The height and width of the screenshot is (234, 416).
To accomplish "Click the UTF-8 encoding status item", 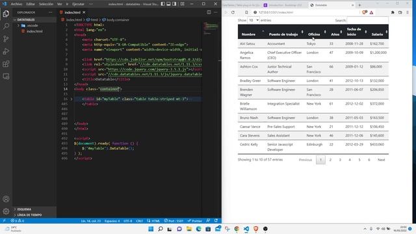I will point(127,221).
